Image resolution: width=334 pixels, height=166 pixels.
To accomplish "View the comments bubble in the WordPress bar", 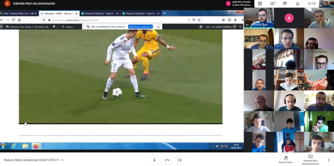I will pos(55,27).
